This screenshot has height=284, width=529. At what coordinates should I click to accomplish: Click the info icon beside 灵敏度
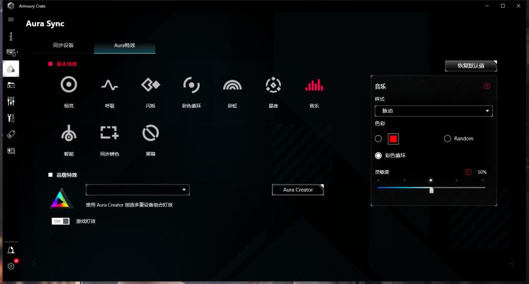click(x=468, y=172)
